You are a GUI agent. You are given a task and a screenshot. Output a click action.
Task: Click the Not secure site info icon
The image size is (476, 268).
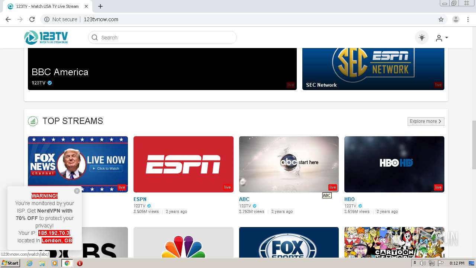(47, 19)
